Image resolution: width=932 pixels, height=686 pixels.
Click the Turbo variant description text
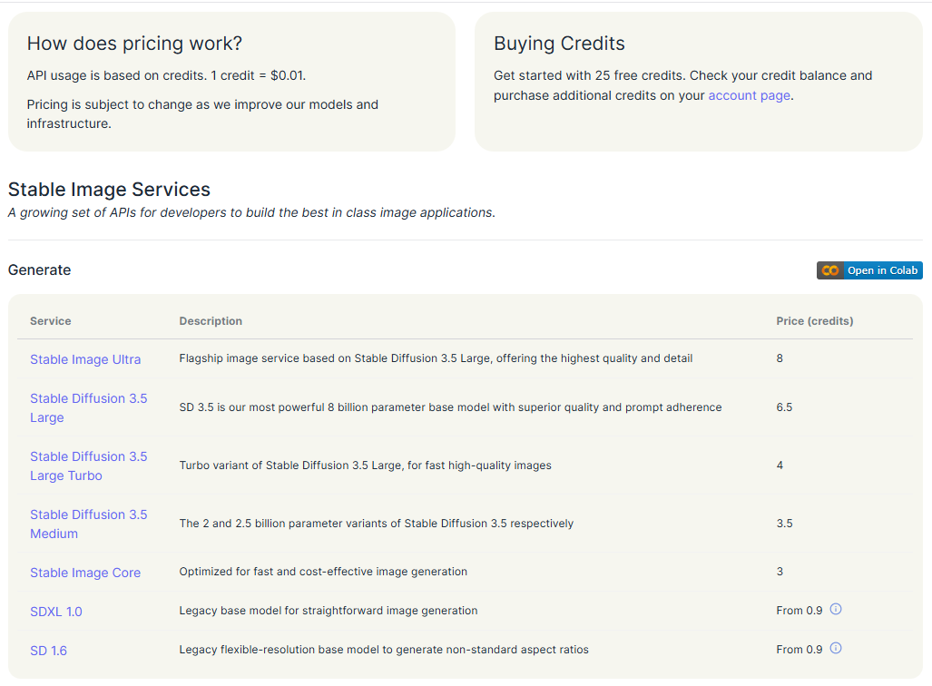click(x=366, y=465)
